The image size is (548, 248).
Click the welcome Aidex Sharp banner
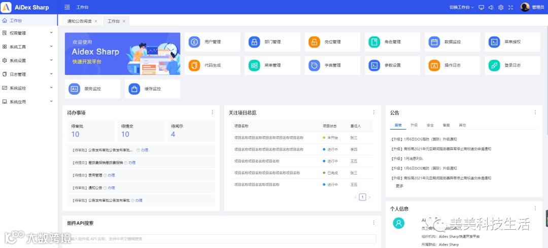123,54
